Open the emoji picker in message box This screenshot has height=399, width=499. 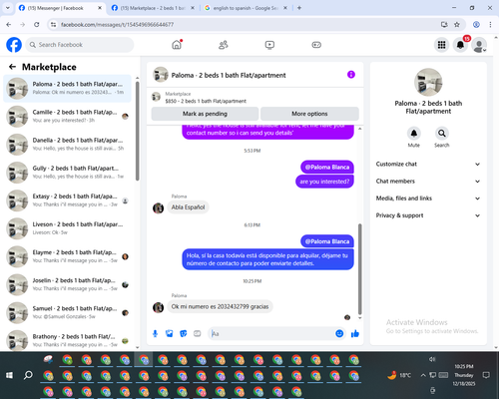[339, 333]
